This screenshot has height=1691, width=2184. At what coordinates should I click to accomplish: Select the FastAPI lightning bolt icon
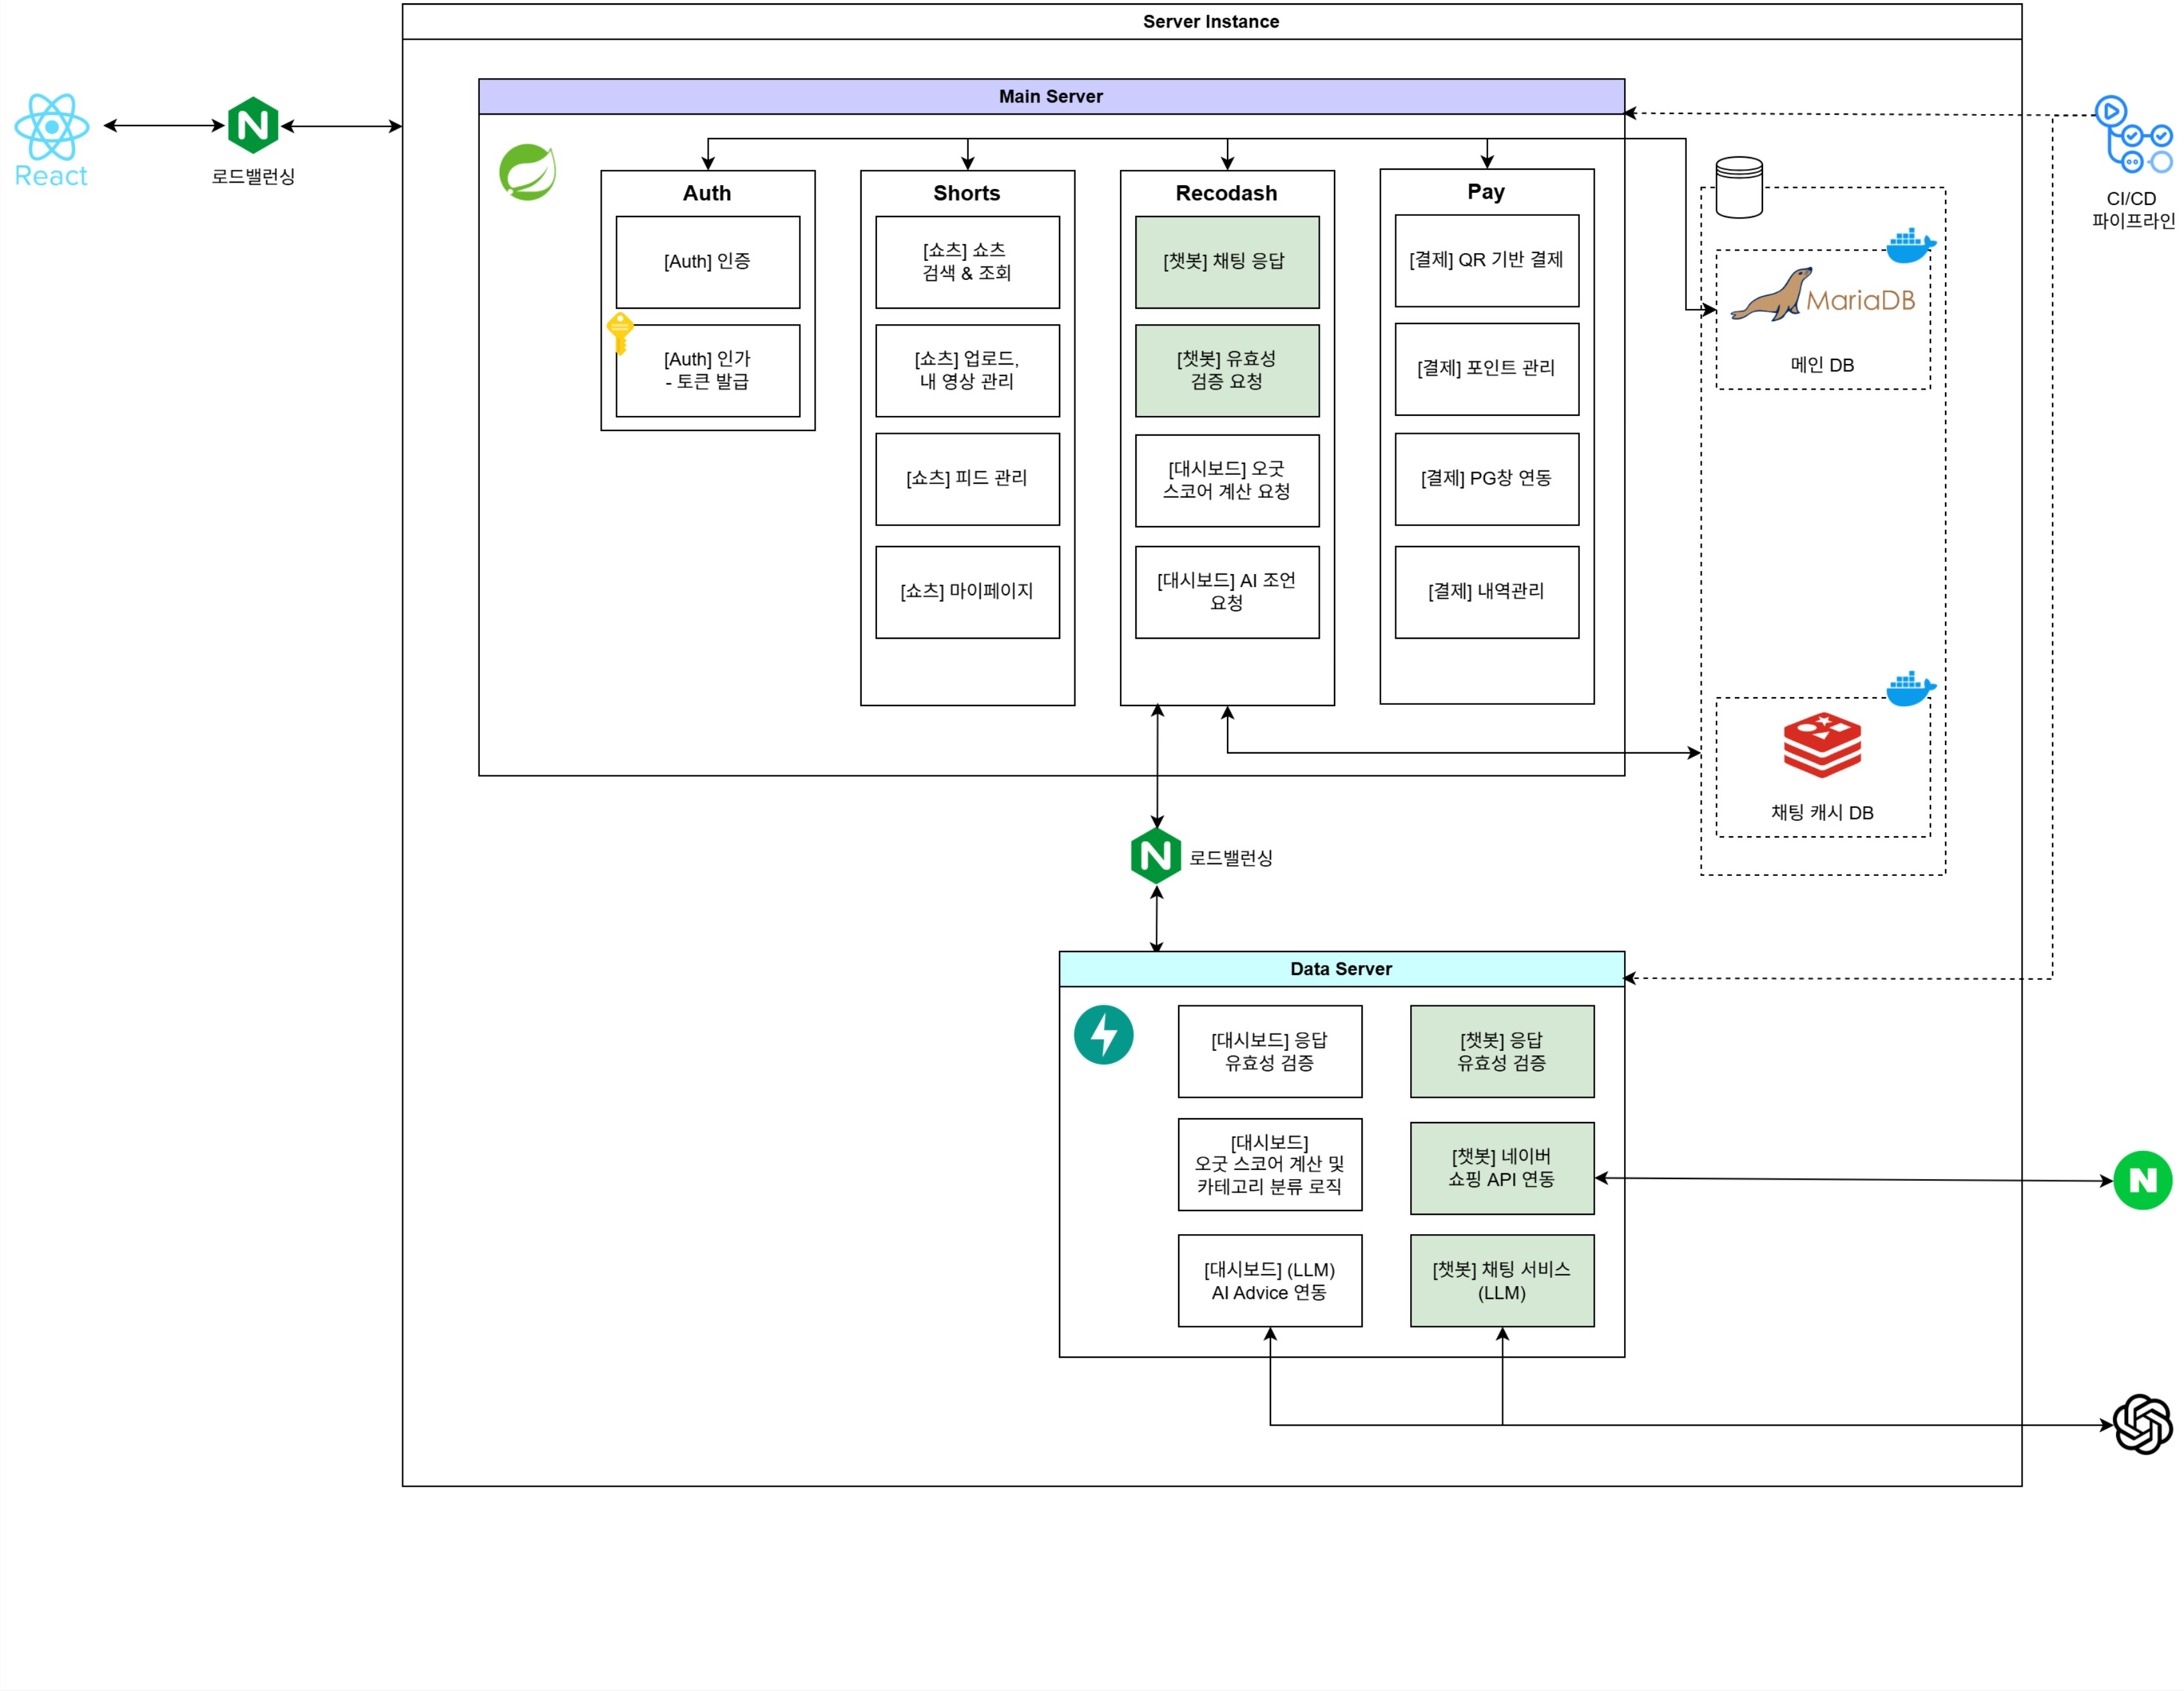1103,1035
